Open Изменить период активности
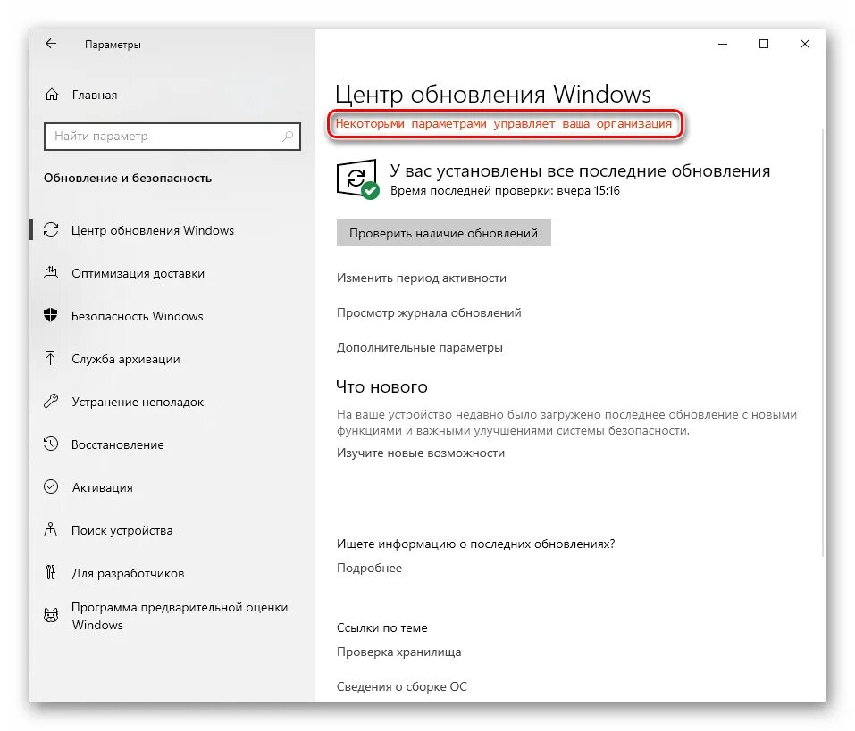Image resolution: width=855 pixels, height=731 pixels. 422,278
